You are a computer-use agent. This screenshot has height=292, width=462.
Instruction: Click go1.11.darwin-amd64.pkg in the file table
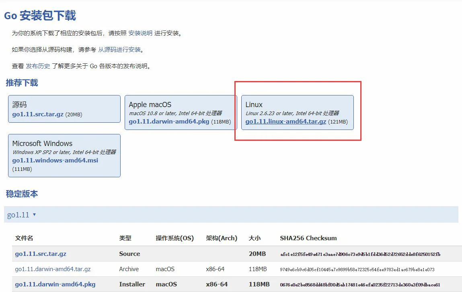55,284
